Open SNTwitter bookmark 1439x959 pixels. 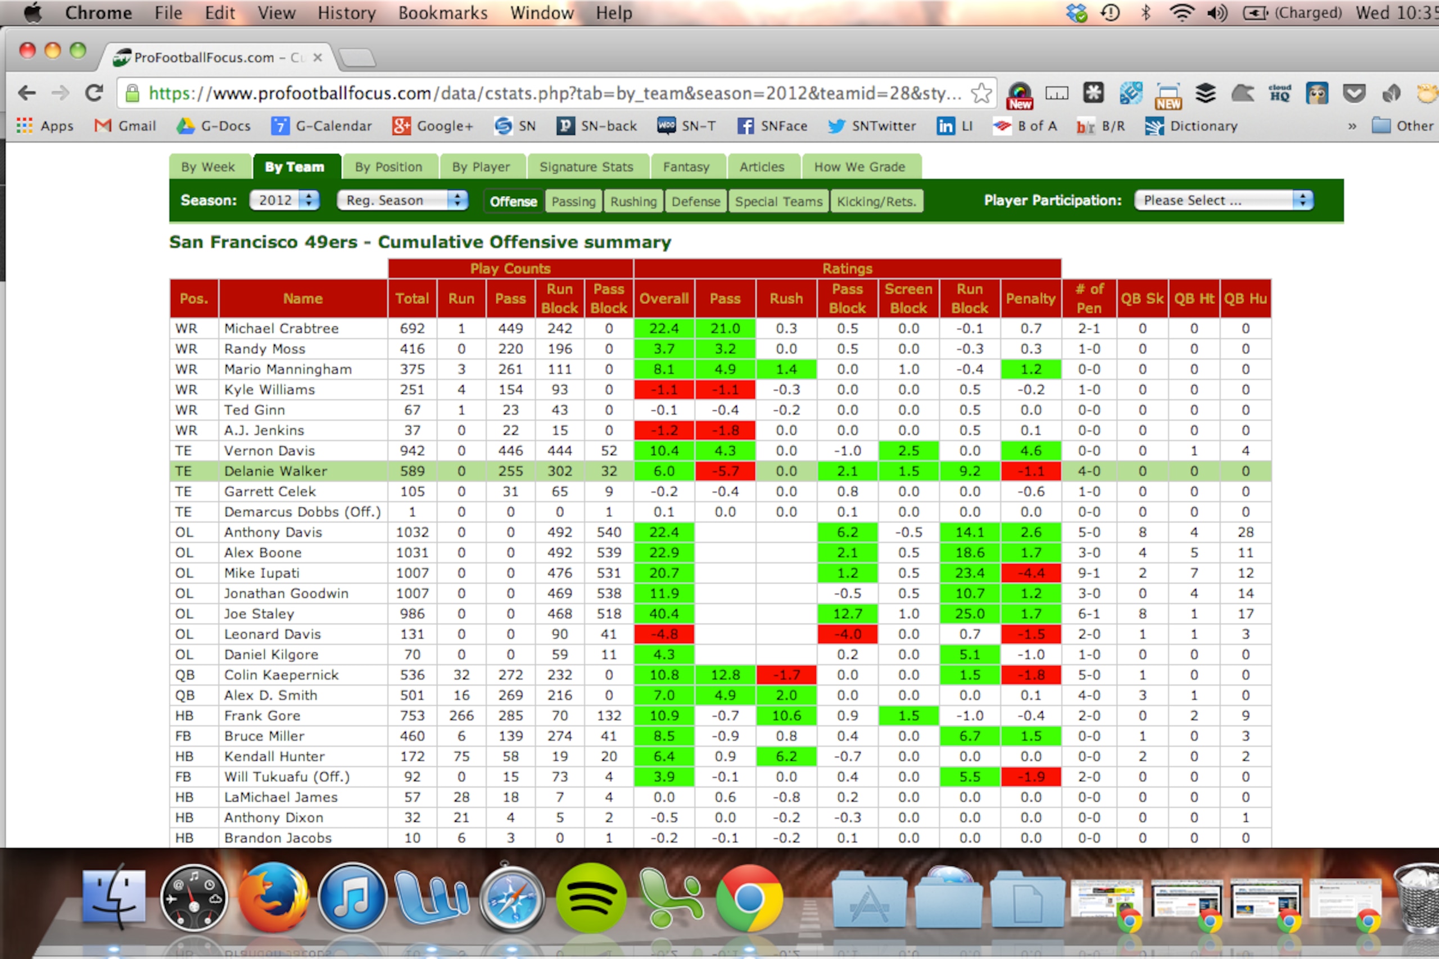click(872, 126)
